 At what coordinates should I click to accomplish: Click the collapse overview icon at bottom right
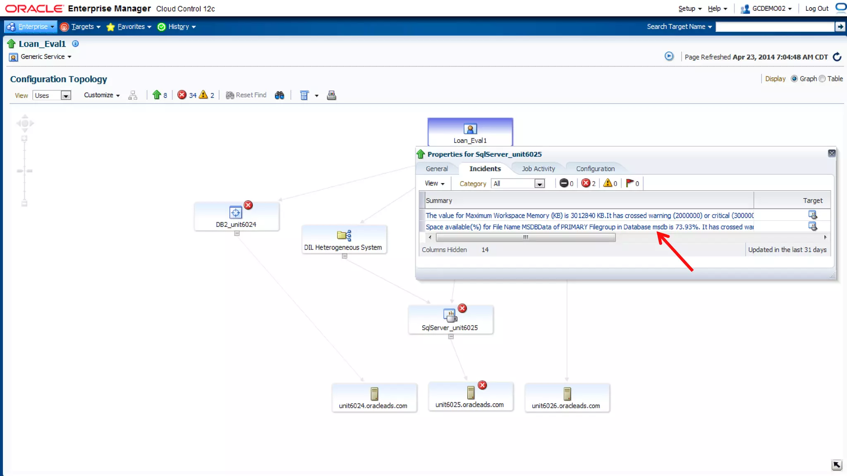point(837,465)
